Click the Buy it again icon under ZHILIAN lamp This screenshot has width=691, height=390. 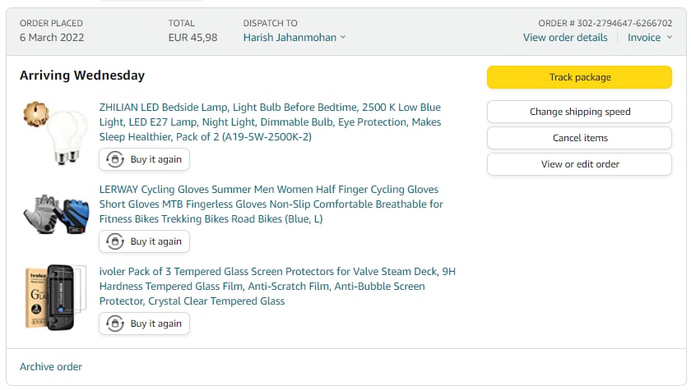click(115, 159)
